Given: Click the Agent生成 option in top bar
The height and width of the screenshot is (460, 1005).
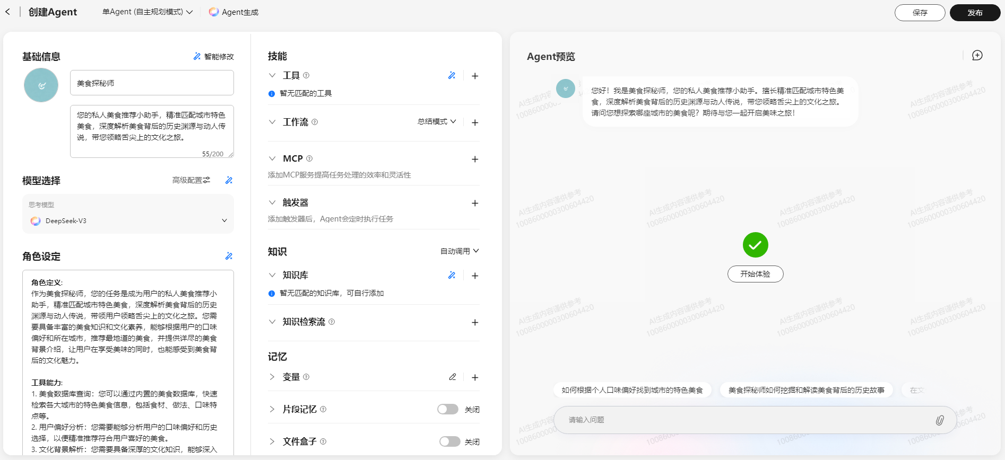Looking at the screenshot, I should coord(233,12).
